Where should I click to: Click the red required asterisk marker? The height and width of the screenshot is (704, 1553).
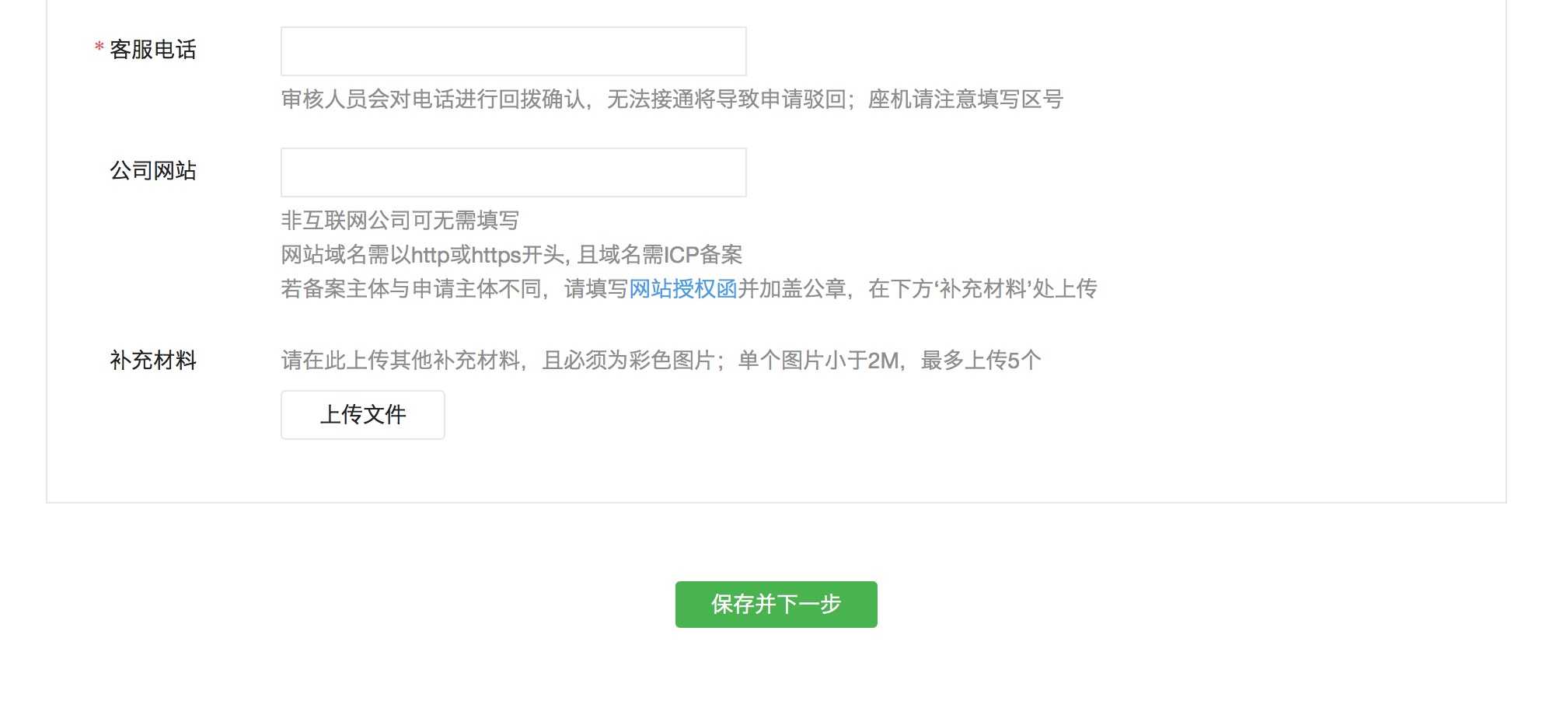pyautogui.click(x=99, y=49)
